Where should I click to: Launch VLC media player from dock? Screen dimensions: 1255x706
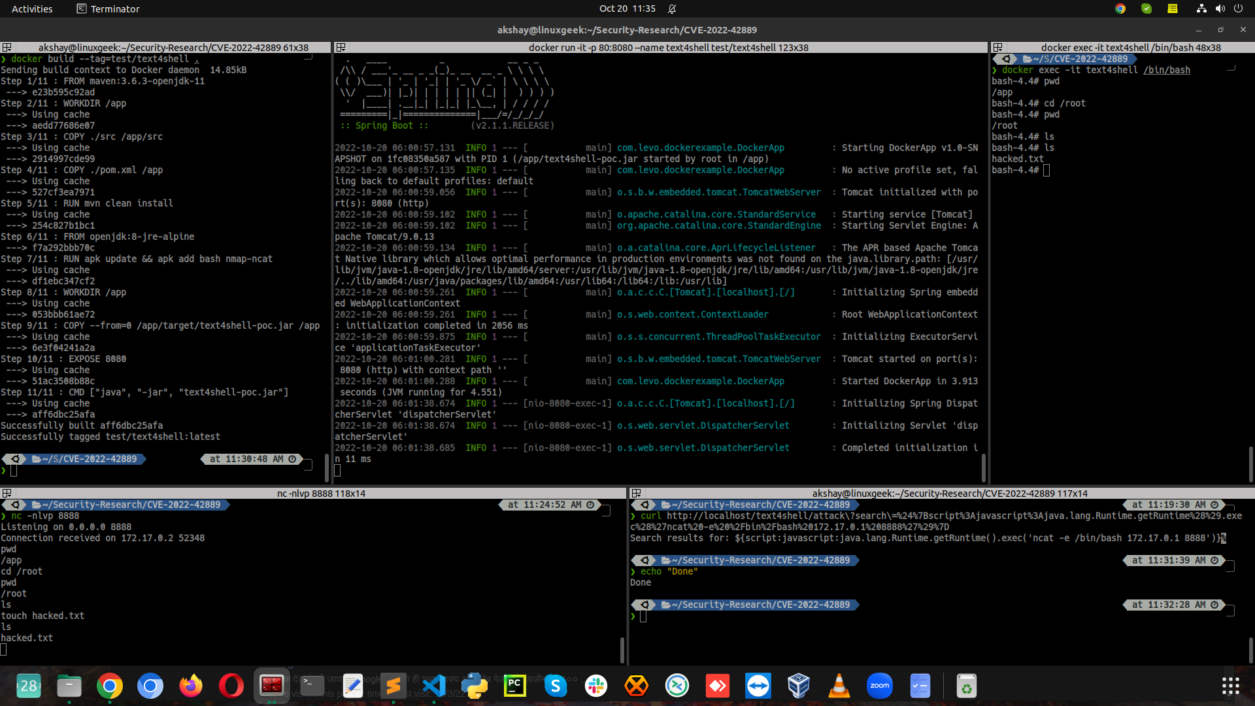pos(839,686)
